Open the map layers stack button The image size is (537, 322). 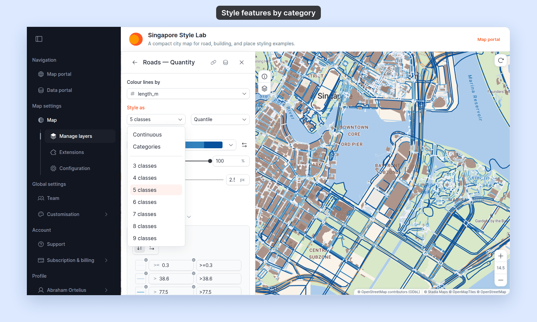(x=264, y=89)
